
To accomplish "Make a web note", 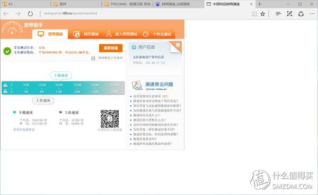I will pyautogui.click(x=289, y=14).
